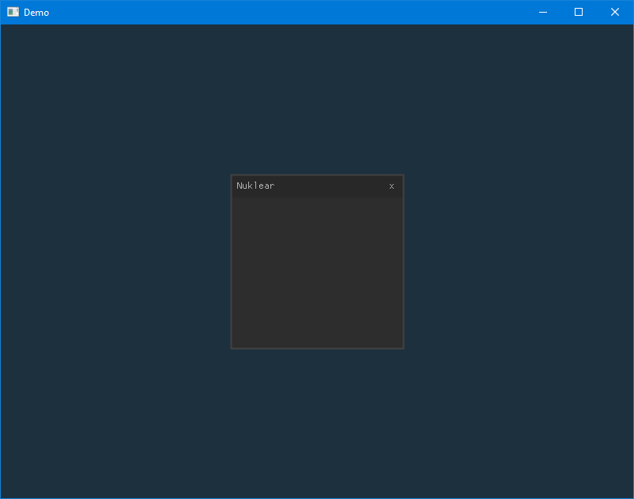Close the Demo window

coord(614,12)
